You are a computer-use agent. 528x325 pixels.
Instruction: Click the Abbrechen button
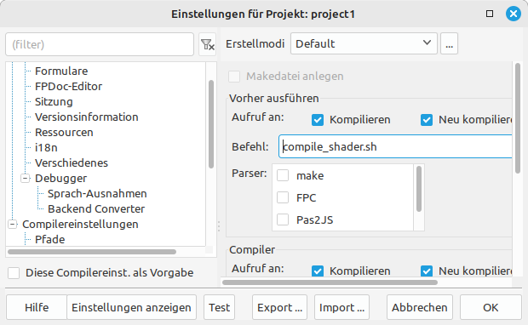tap(420, 307)
